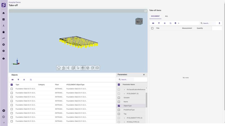The height and width of the screenshot is (126, 225).
Task: Toggle the section box viewer tool
Action: [x=93, y=68]
